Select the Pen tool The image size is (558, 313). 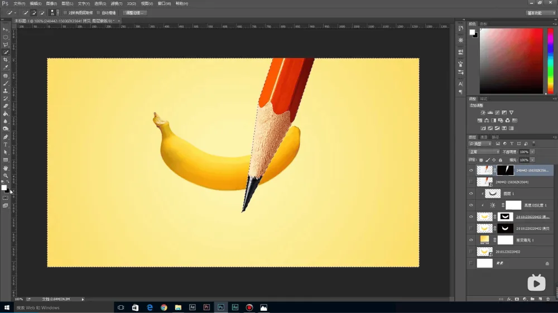click(x=6, y=137)
